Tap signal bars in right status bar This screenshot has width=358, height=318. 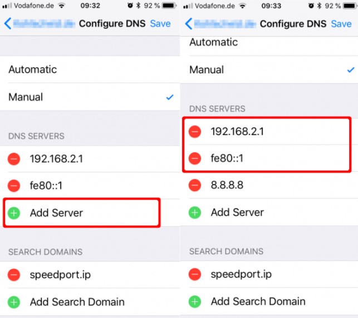pos(188,6)
